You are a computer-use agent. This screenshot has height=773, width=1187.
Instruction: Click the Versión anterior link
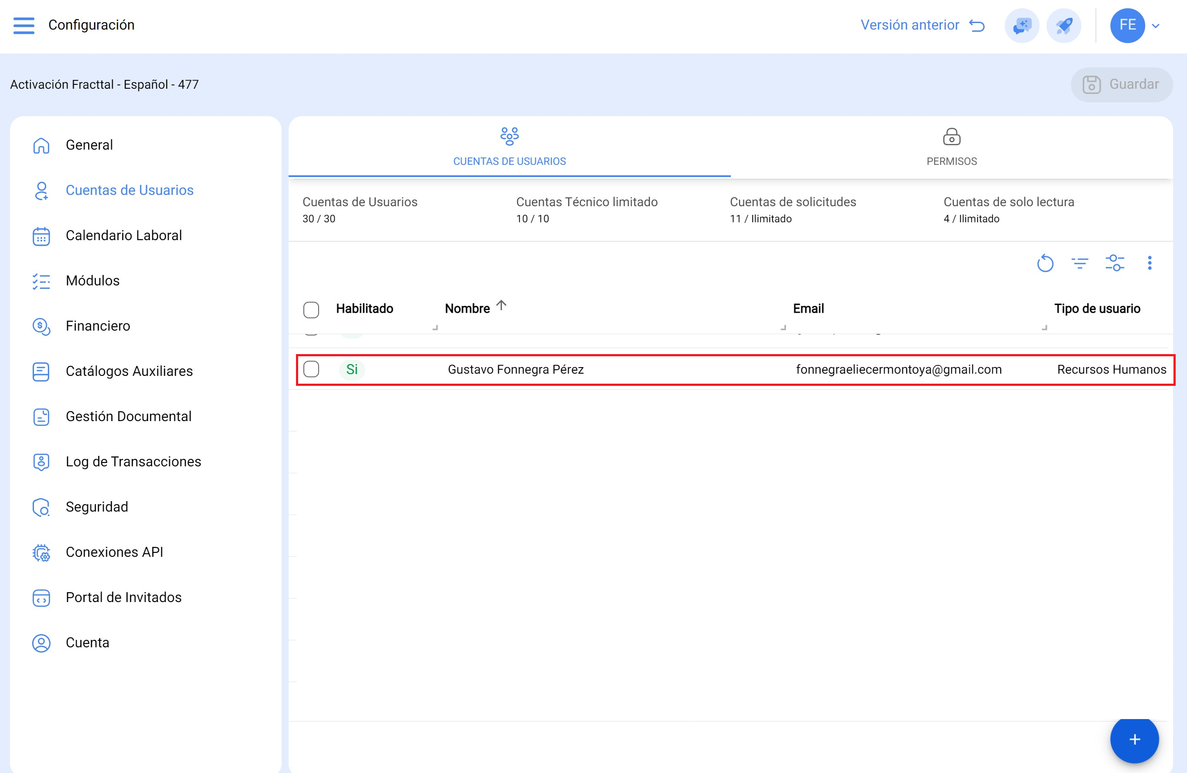pos(922,25)
